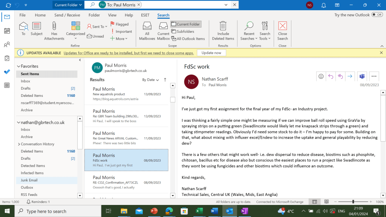Click the Close Search icon
The height and width of the screenshot is (217, 386).
[282, 26]
